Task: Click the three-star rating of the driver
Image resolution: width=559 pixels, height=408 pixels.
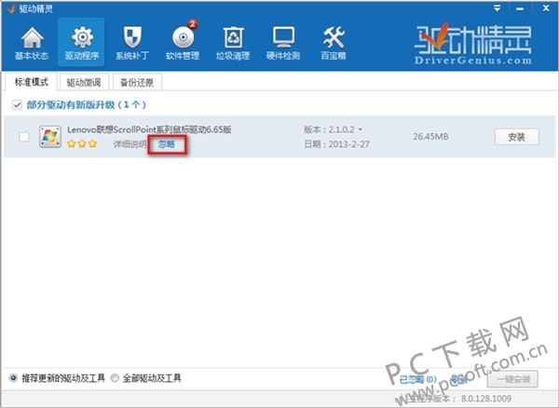Action: [82, 143]
